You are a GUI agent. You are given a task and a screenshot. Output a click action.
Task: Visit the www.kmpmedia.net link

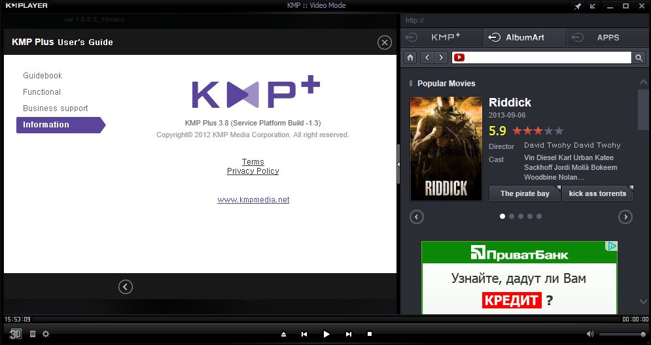point(253,199)
